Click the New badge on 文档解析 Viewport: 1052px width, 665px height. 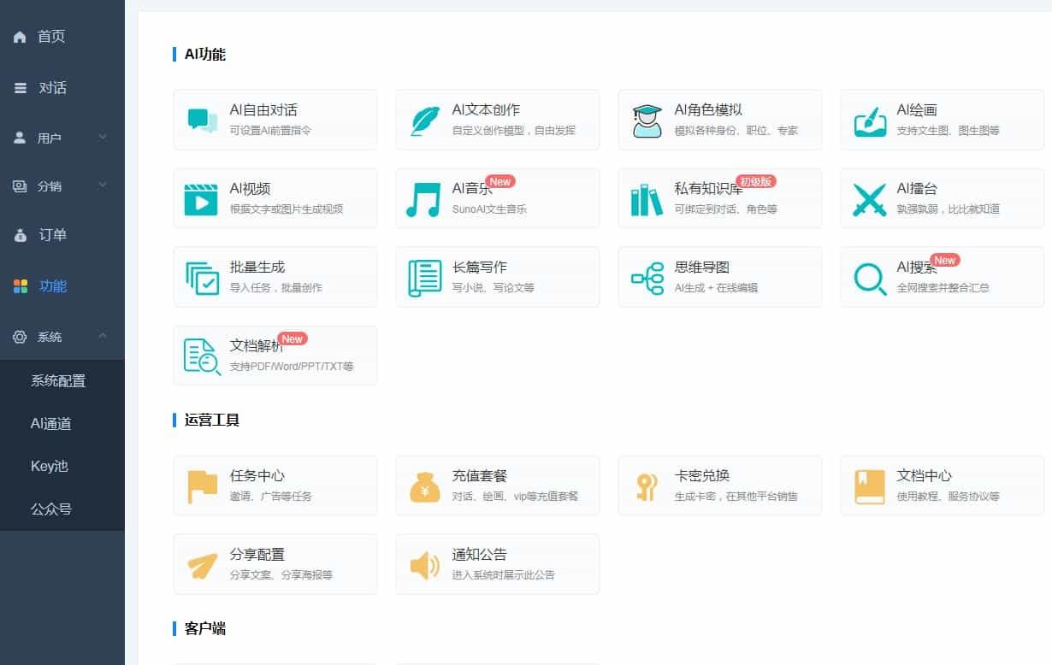click(x=293, y=339)
